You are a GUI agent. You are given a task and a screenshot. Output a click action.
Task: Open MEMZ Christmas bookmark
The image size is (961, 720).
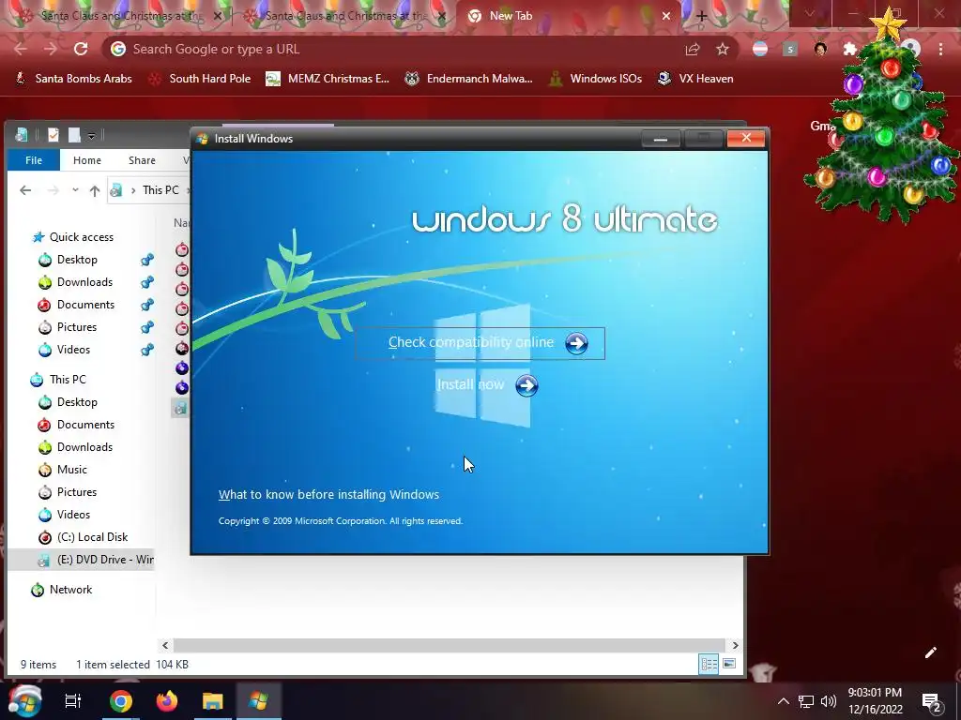click(328, 79)
